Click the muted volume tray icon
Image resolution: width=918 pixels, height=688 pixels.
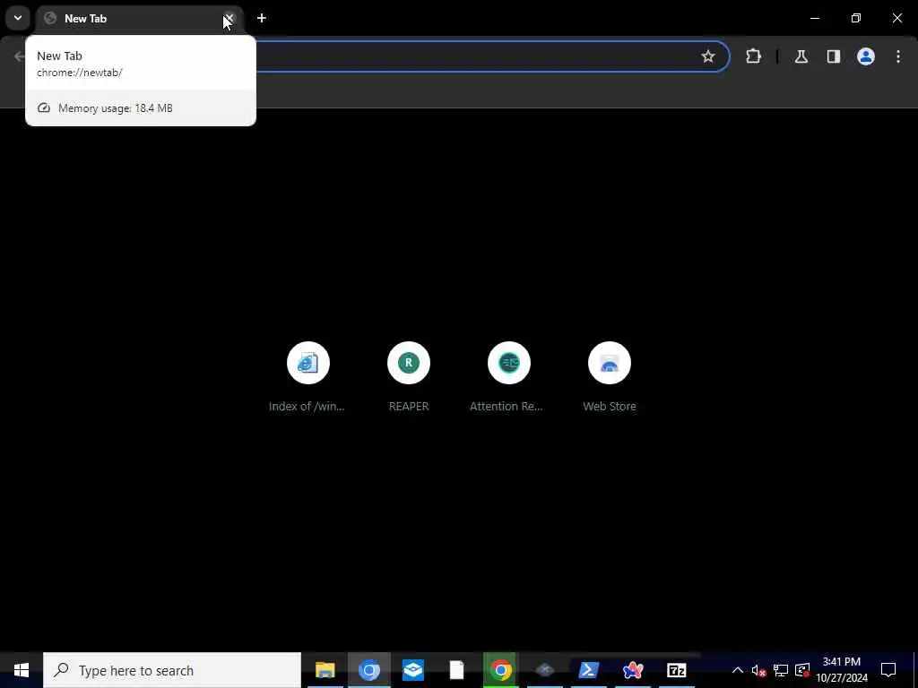[758, 670]
